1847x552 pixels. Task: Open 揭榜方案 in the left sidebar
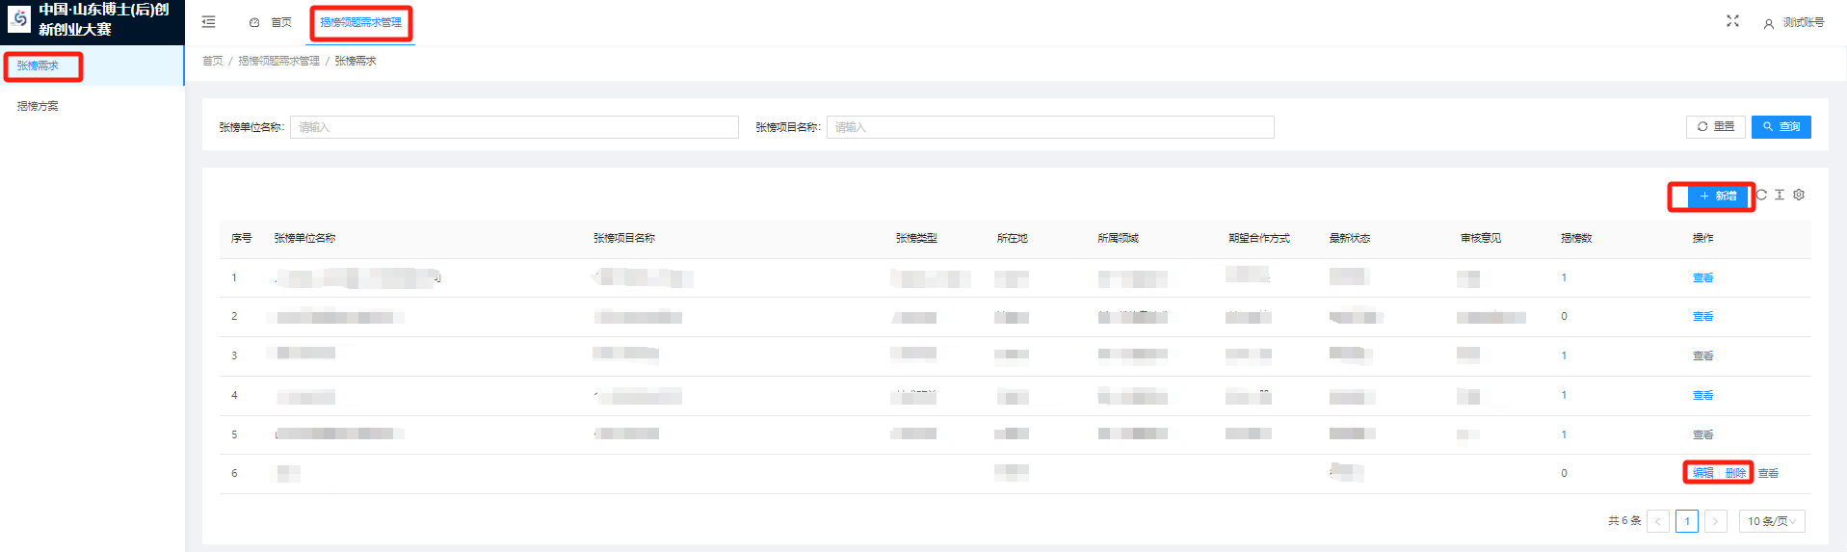tap(39, 106)
